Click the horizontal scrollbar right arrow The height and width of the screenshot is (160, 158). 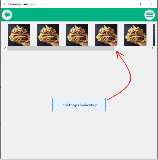[x=153, y=48]
